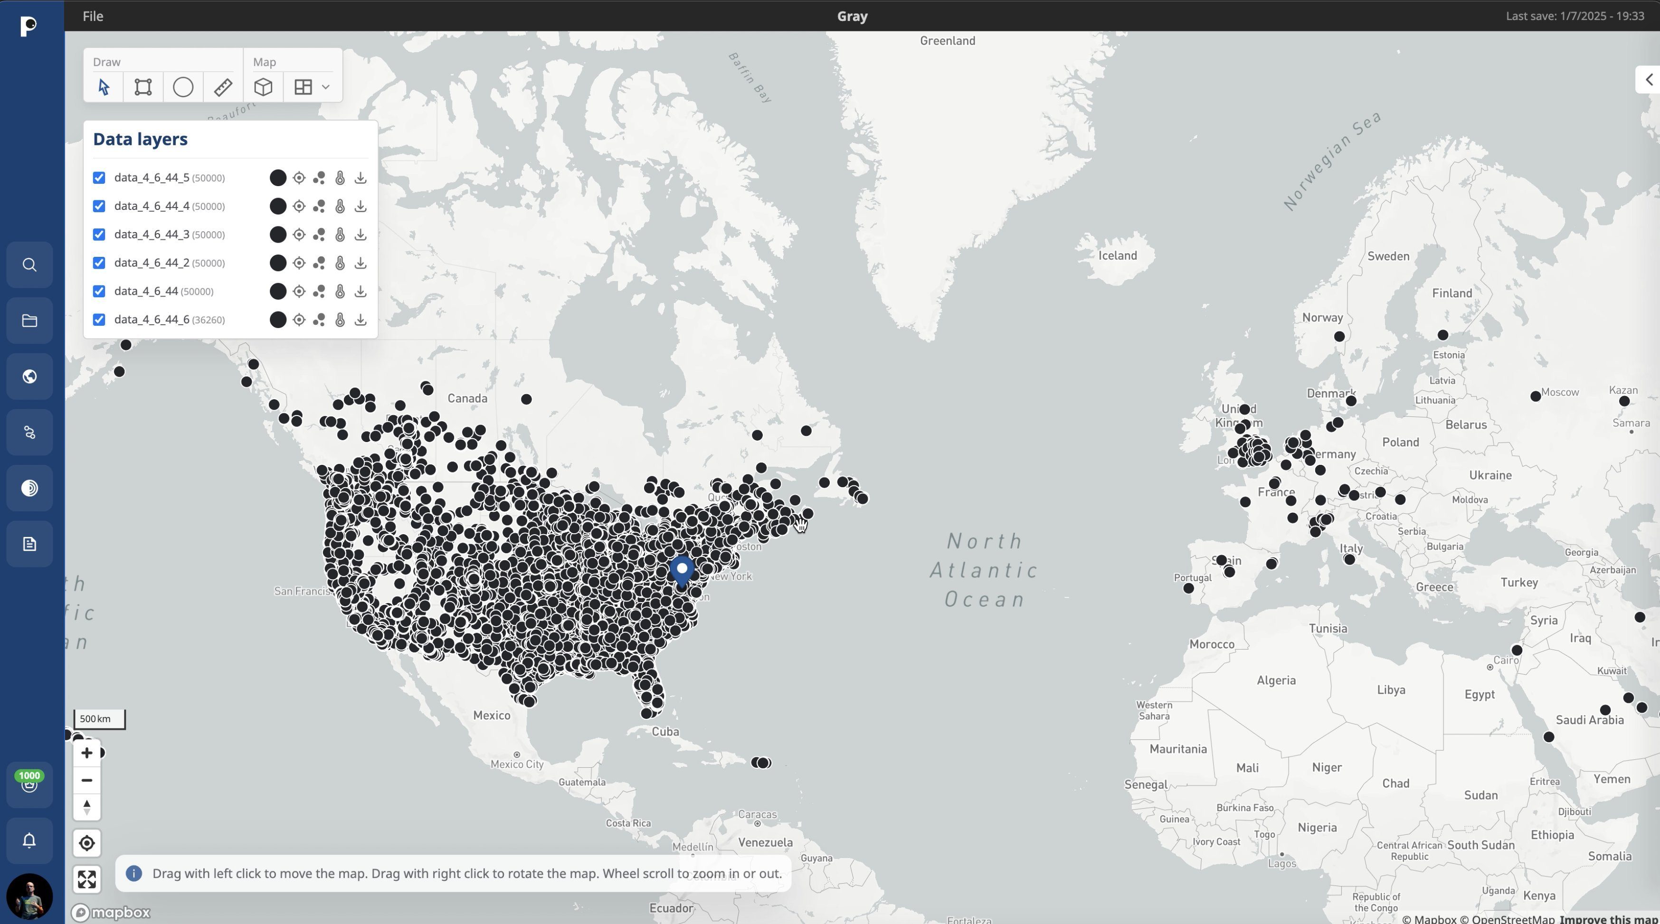Hide the data_4_6_44_6 layer
Image resolution: width=1660 pixels, height=924 pixels.
coord(99,320)
